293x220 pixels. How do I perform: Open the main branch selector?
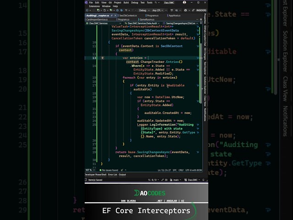[175, 180]
